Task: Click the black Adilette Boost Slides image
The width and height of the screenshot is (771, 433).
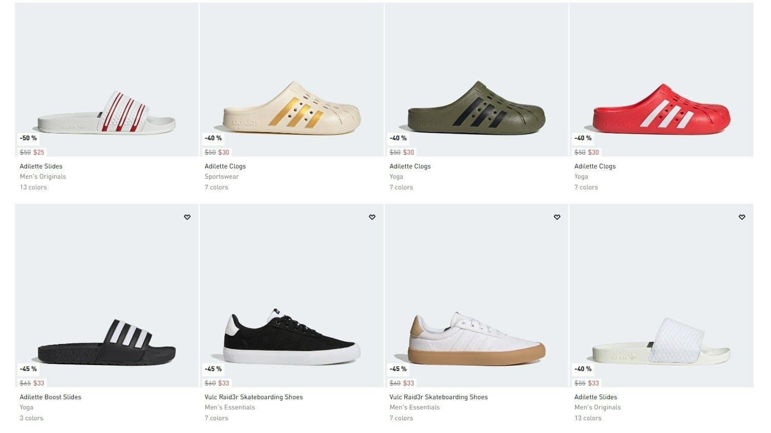Action: point(107,343)
